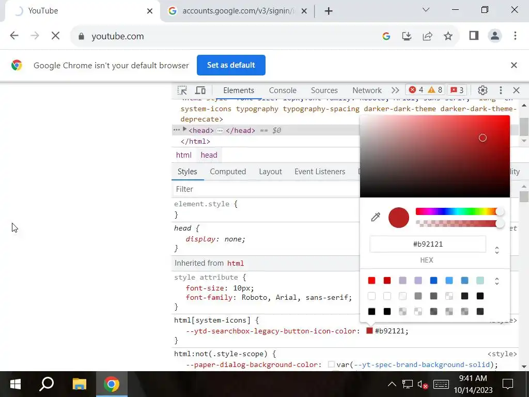529x397 pixels.
Task: Click the style source link for html:not(.style-scope)
Action: 502,354
